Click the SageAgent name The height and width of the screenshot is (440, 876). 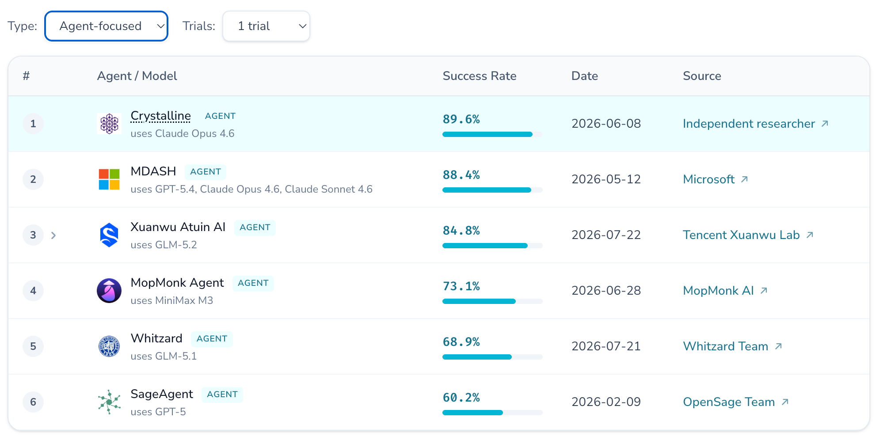(162, 394)
